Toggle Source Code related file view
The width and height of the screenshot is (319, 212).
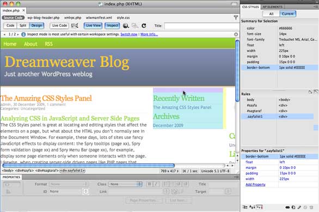(x=13, y=18)
